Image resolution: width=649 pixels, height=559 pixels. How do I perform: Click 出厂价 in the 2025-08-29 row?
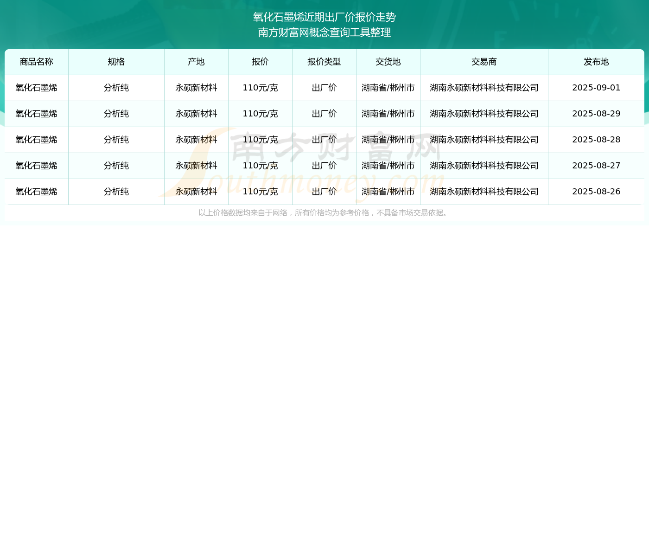(x=324, y=114)
